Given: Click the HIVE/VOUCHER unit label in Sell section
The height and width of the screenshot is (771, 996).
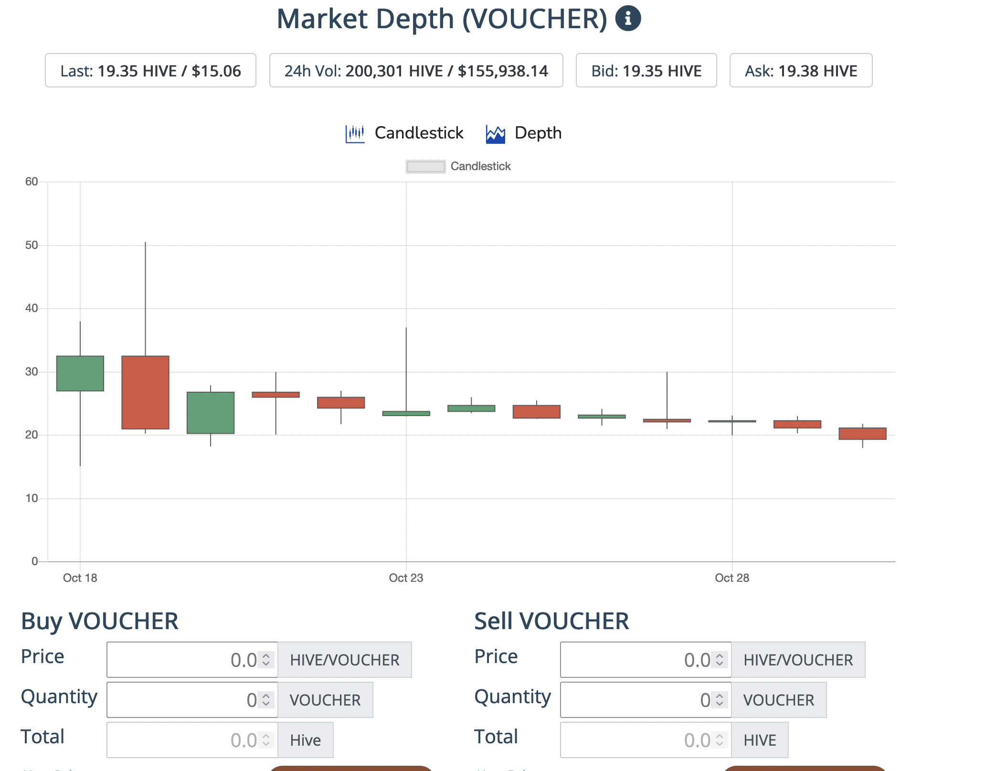Looking at the screenshot, I should click(798, 660).
